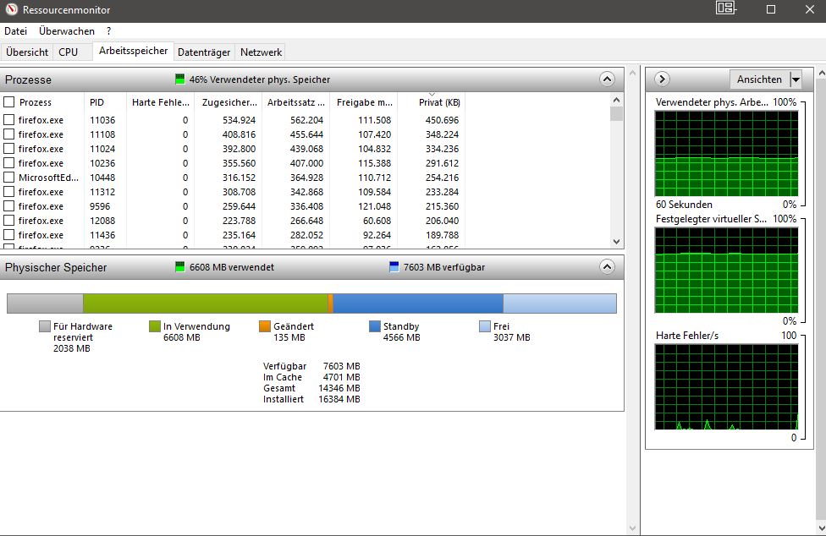The height and width of the screenshot is (536, 826).
Task: Click the light blue Frei bar segment
Action: click(560, 304)
